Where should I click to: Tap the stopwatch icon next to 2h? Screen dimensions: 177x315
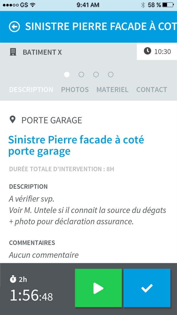(13, 279)
